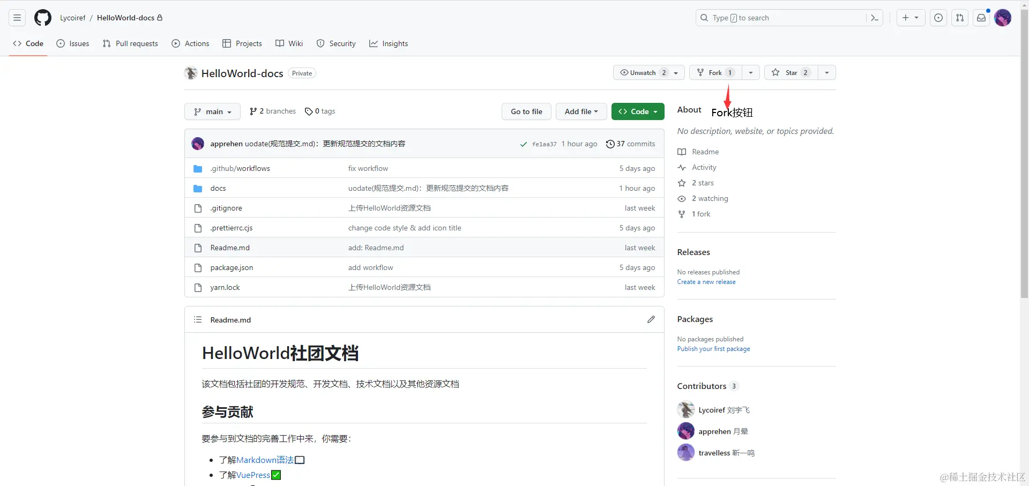Click Publish your first package link

pyautogui.click(x=713, y=349)
